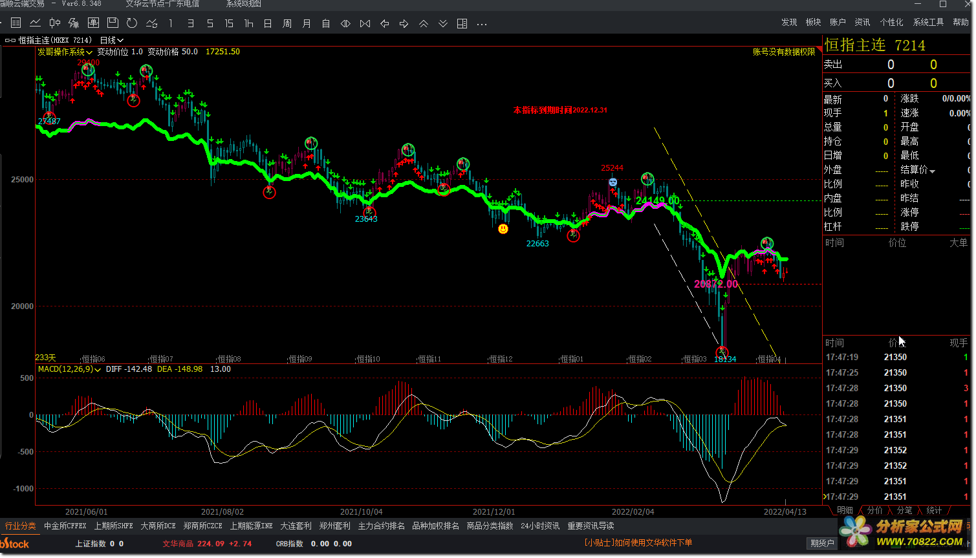Refresh the chart with the circular arrow icon

click(x=132, y=23)
